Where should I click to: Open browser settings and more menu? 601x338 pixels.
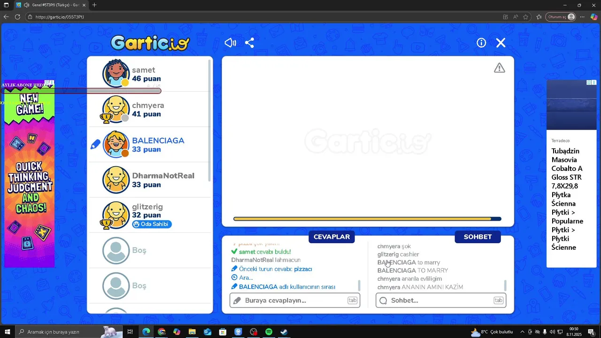(582, 17)
